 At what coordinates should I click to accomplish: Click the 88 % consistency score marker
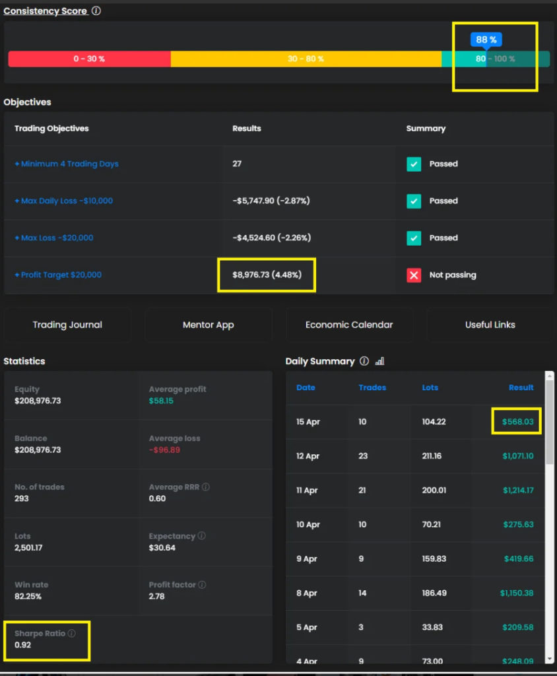tap(486, 40)
